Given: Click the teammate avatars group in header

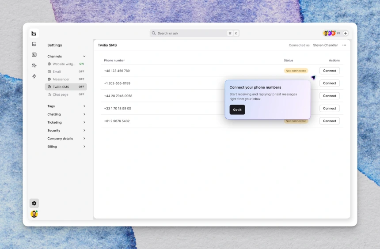Looking at the screenshot, I should 330,33.
